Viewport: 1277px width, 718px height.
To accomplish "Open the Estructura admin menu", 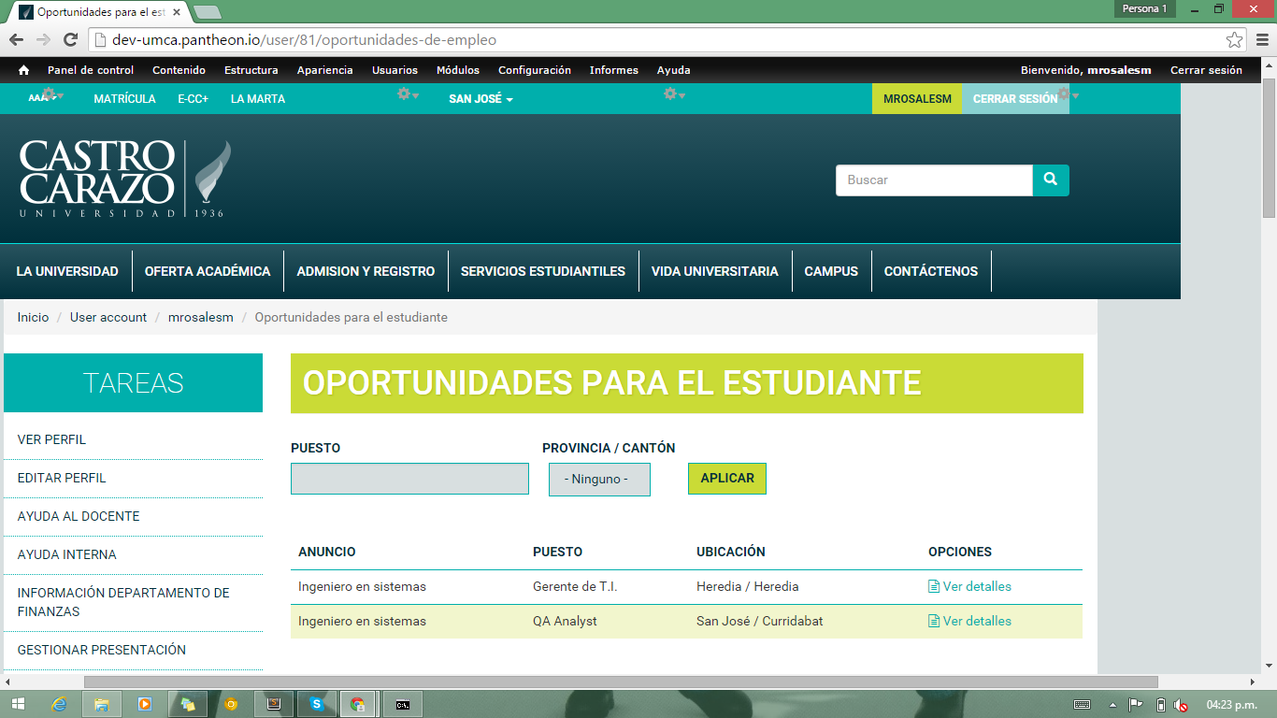I will [x=251, y=70].
